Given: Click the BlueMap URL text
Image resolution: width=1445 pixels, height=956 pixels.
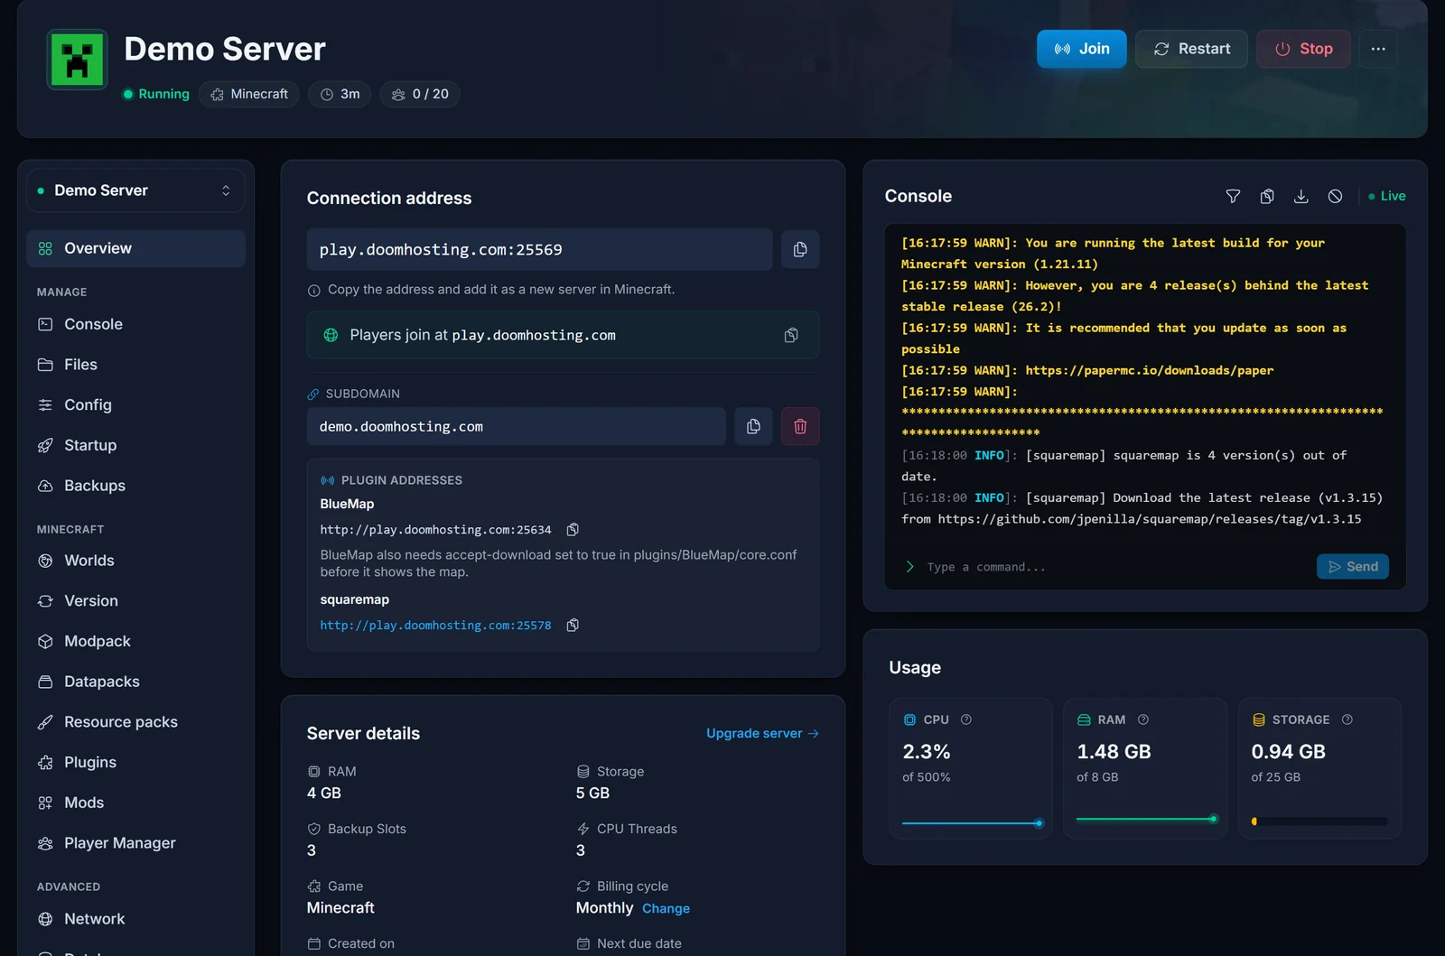Looking at the screenshot, I should 435,530.
